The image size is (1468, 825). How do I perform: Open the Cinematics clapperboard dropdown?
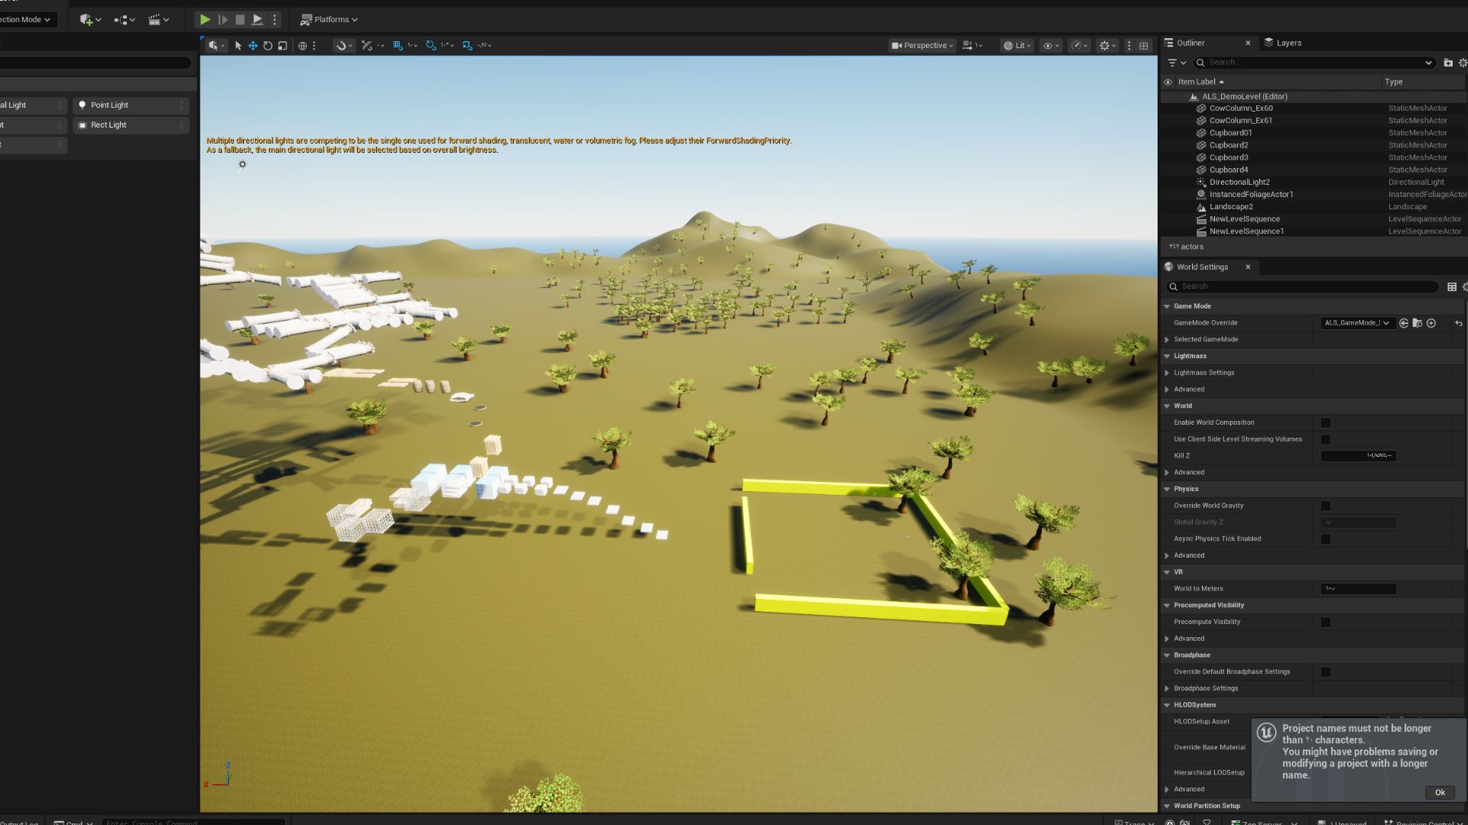click(x=158, y=20)
